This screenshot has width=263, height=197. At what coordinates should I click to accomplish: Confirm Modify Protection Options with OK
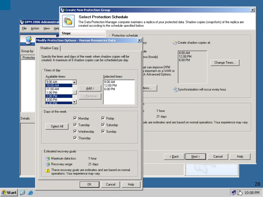(x=89, y=184)
